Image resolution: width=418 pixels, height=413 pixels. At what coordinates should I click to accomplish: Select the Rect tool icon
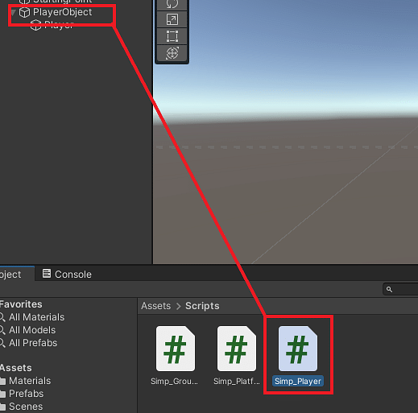[172, 36]
